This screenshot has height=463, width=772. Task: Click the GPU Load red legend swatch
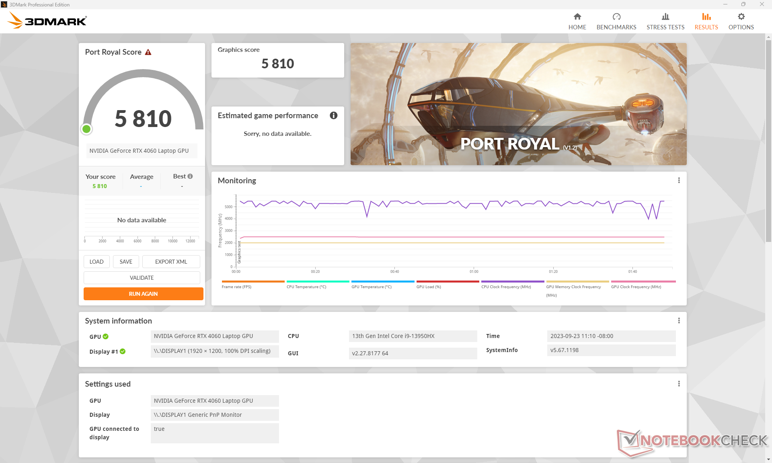point(447,281)
